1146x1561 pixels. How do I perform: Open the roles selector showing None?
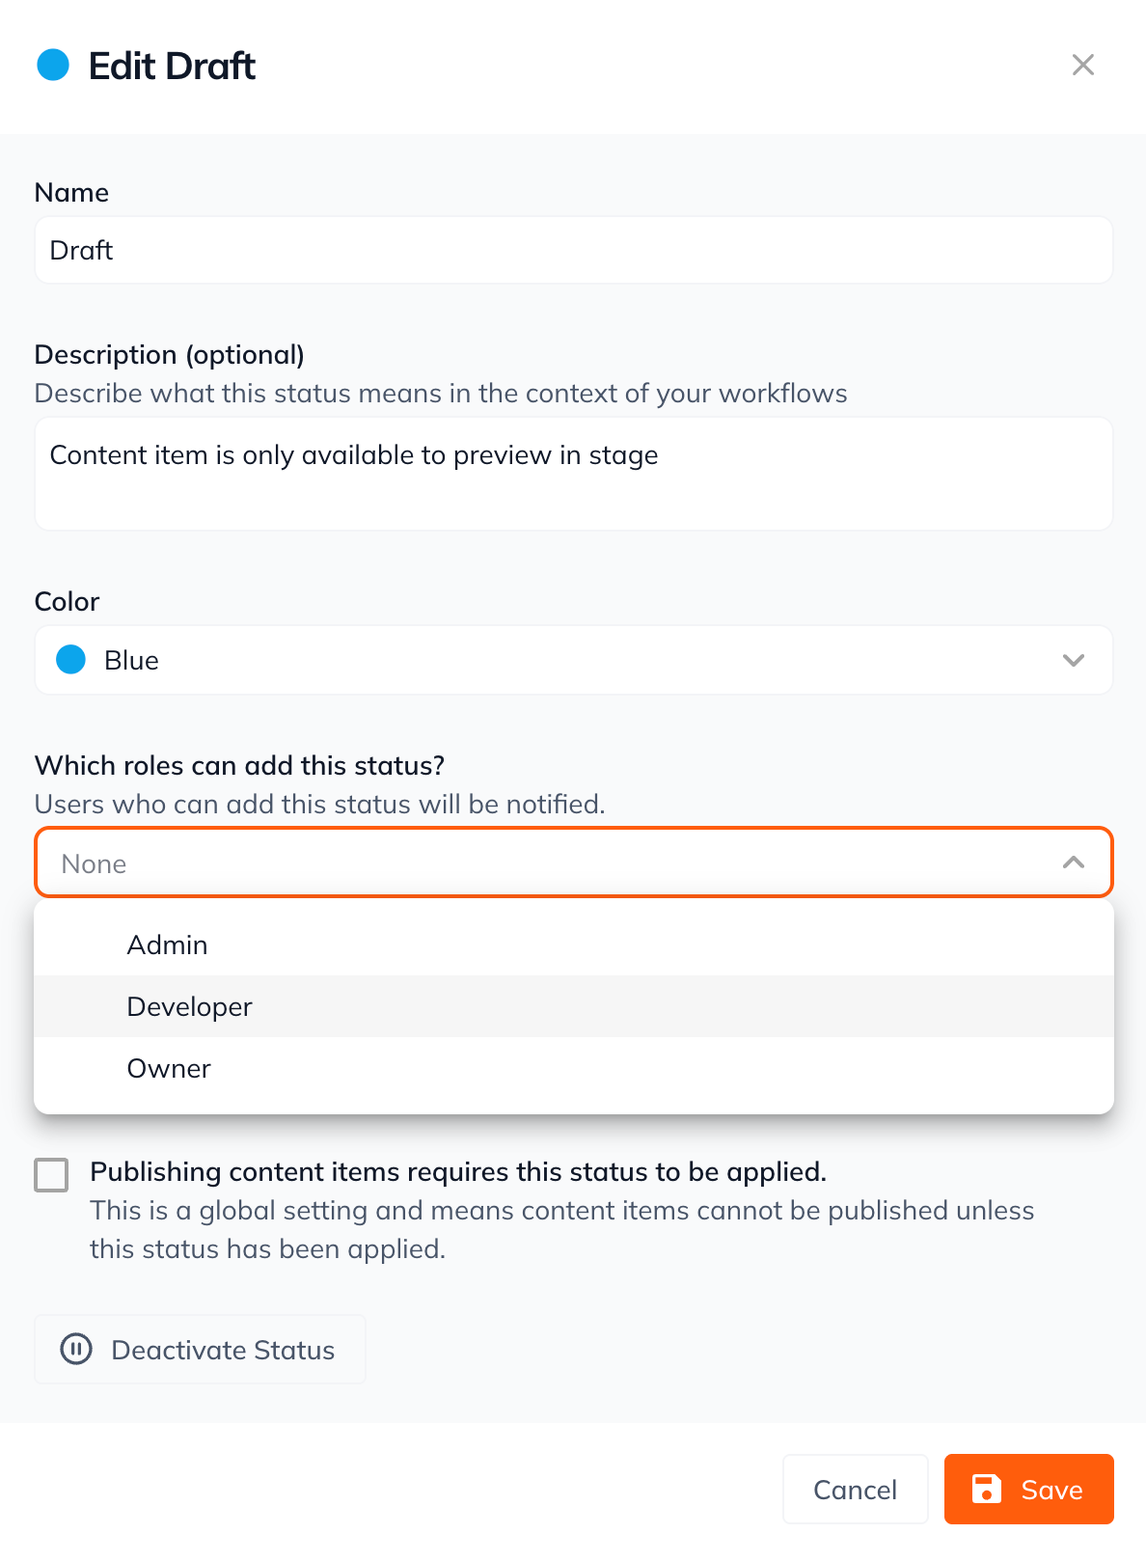(x=540, y=863)
